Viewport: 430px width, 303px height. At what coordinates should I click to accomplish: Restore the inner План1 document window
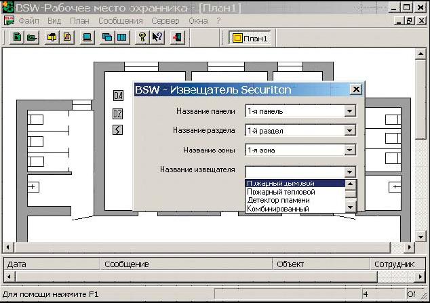point(410,20)
